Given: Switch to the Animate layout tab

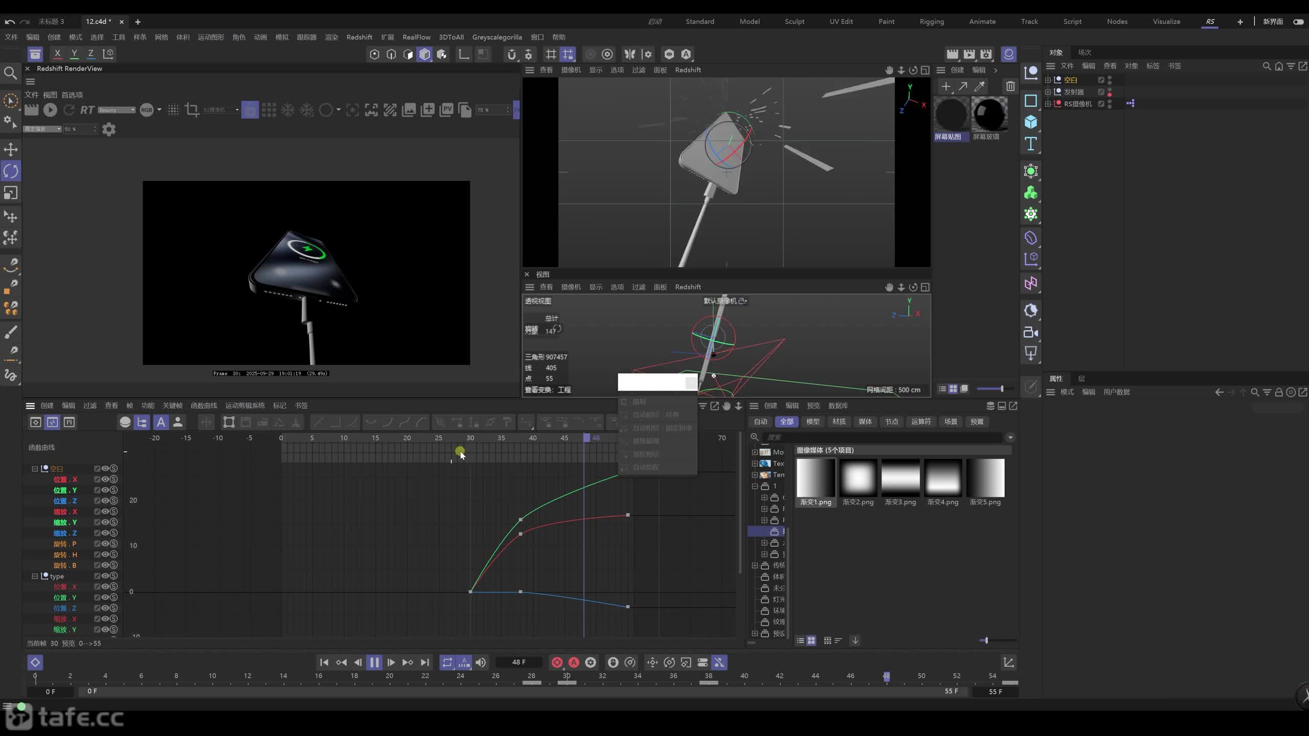Looking at the screenshot, I should [982, 21].
